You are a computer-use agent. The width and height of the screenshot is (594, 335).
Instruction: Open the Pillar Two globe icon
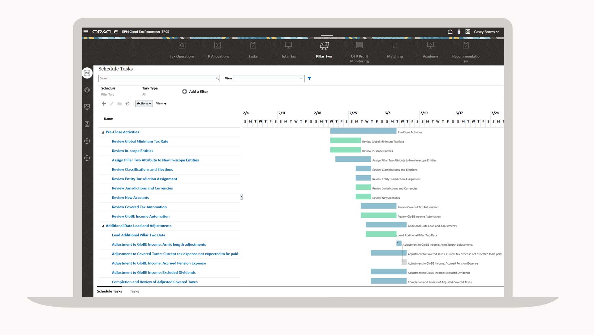[324, 46]
